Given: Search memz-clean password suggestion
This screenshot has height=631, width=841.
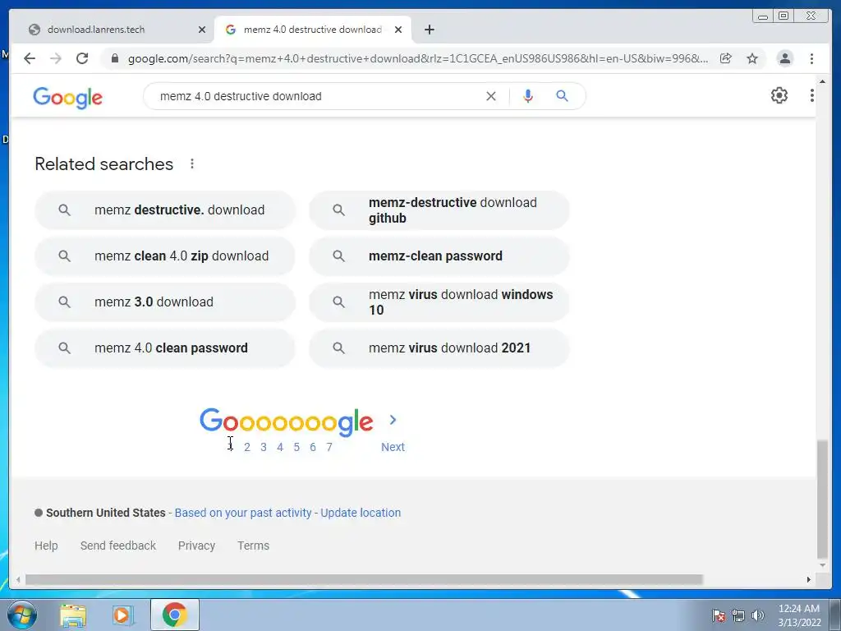Looking at the screenshot, I should (439, 256).
